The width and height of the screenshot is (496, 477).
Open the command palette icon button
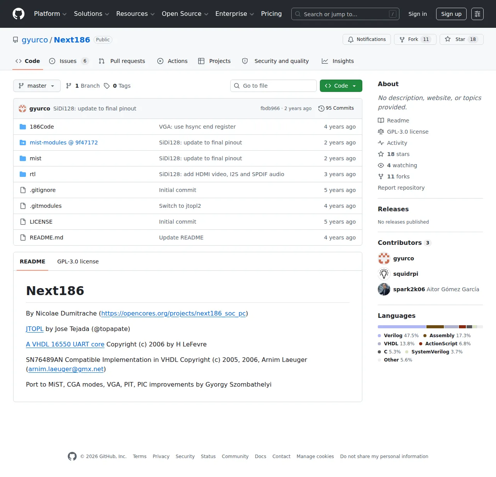tap(477, 14)
